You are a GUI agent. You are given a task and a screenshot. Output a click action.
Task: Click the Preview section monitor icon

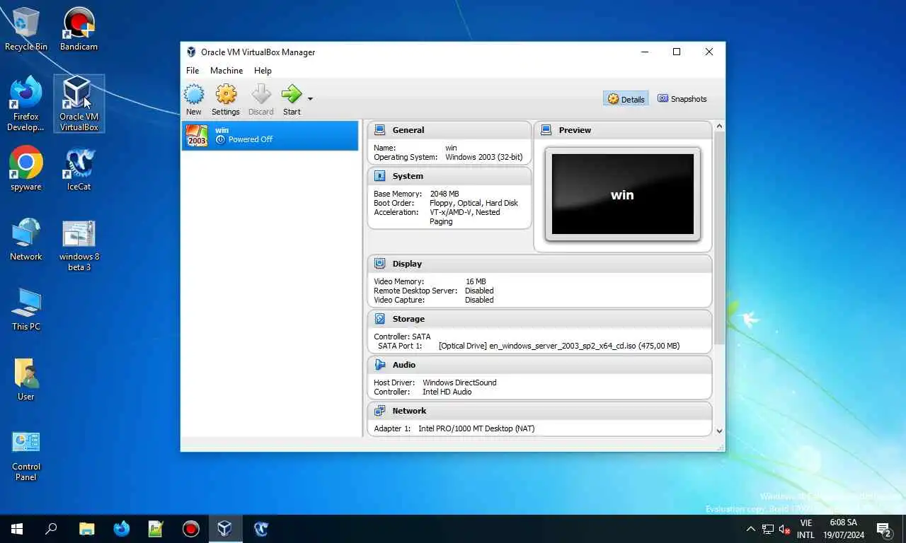point(546,130)
